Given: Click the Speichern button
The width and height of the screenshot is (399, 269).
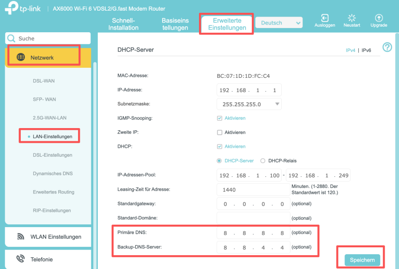Looking at the screenshot, I should click(x=362, y=260).
